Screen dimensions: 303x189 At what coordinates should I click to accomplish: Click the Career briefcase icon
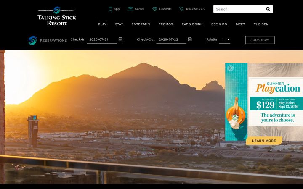[130, 9]
